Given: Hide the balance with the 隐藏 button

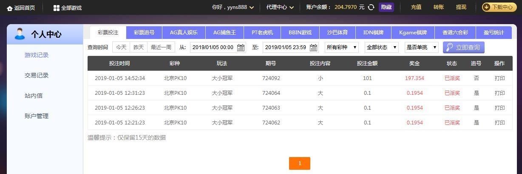Looking at the screenshot, I should tap(386, 7).
